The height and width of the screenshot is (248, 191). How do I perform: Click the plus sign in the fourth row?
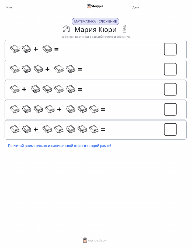point(59,109)
